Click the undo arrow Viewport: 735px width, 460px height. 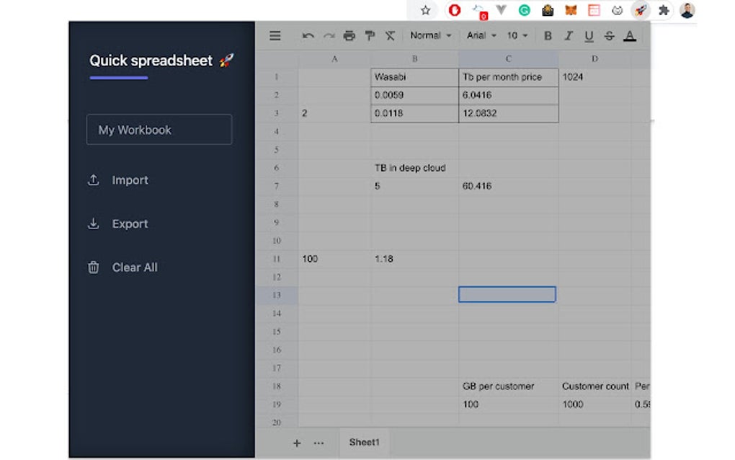click(x=308, y=35)
